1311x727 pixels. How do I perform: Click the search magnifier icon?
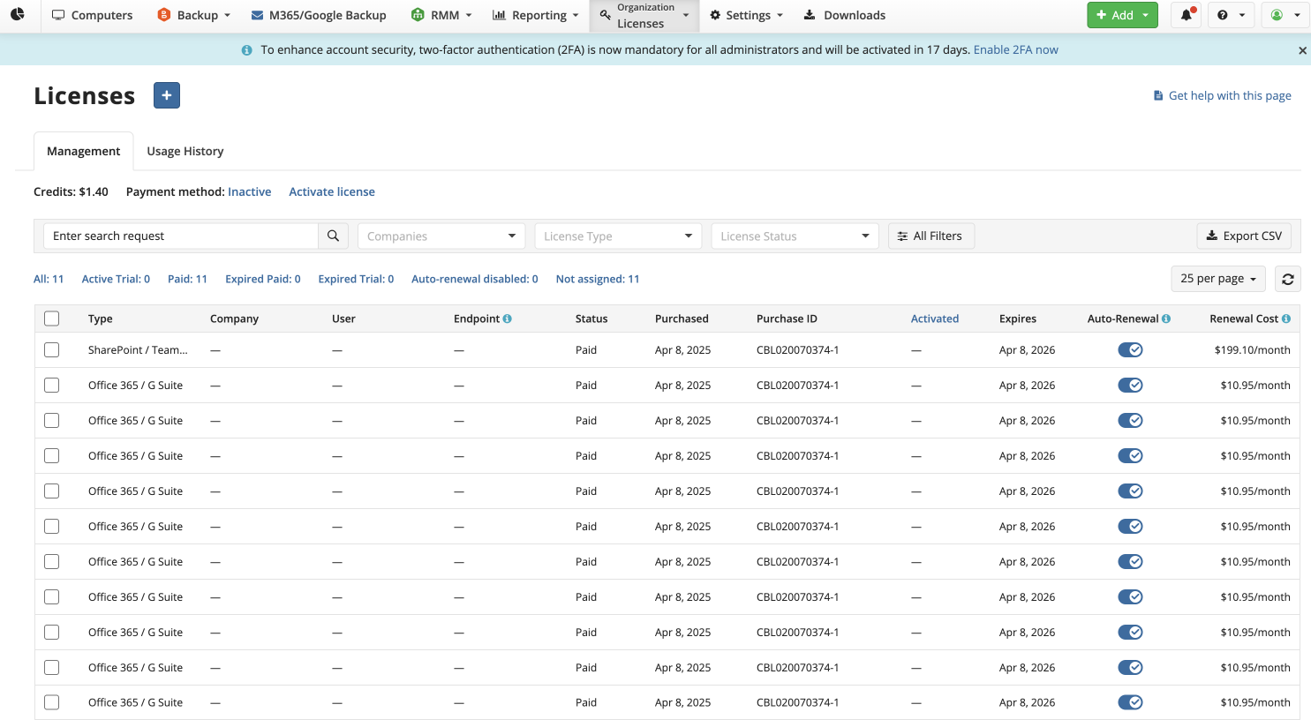pos(333,236)
